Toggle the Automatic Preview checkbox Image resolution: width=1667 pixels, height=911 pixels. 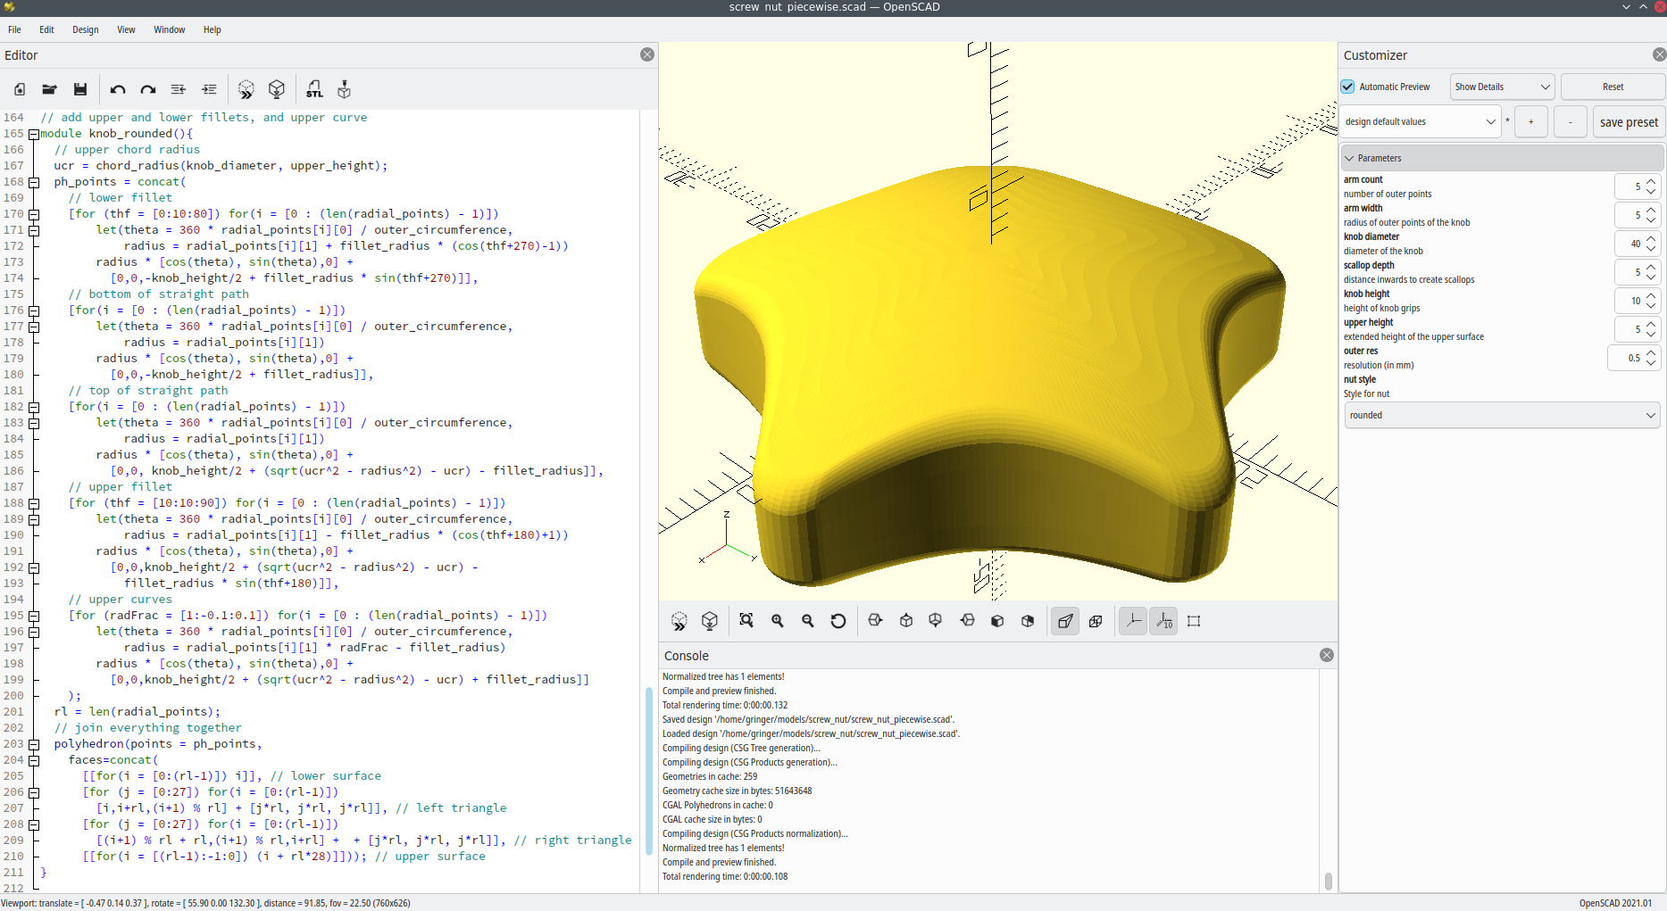[1348, 87]
